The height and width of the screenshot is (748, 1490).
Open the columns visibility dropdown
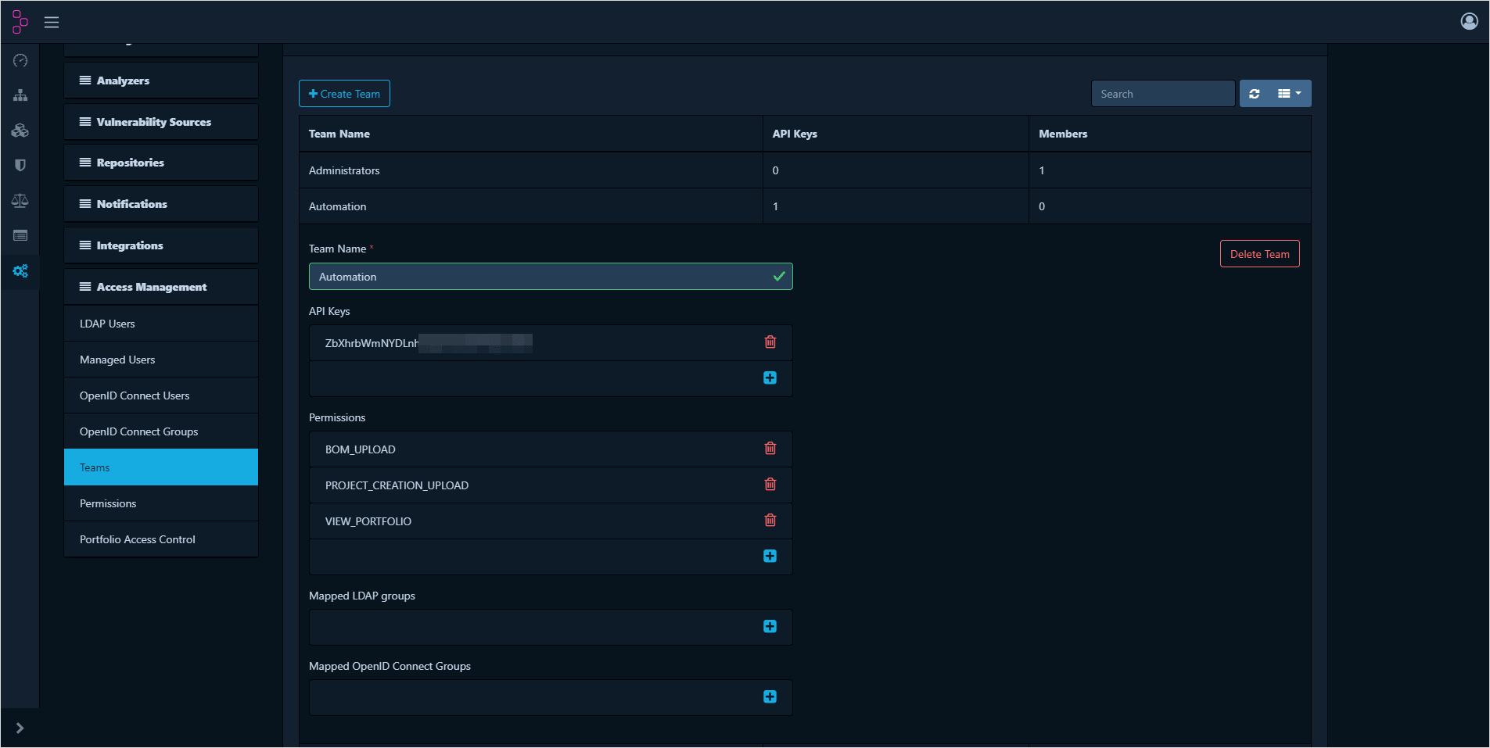tap(1290, 94)
